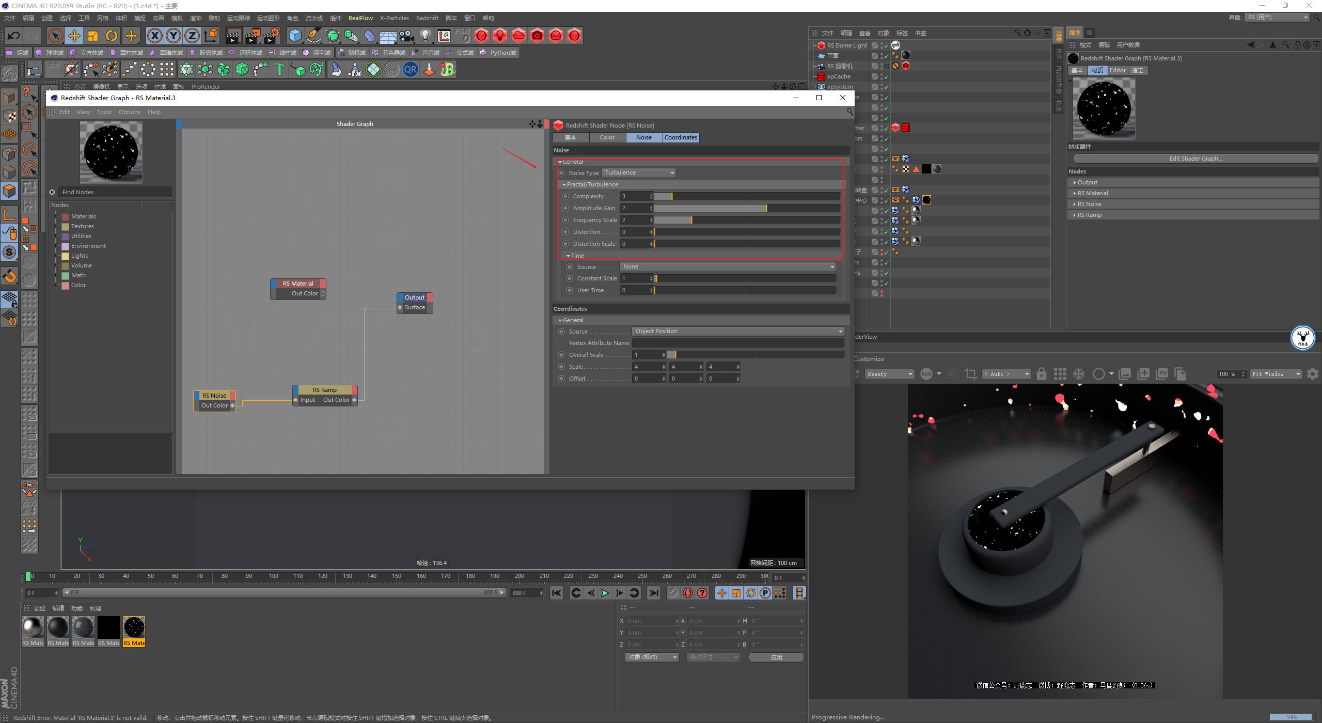Image resolution: width=1322 pixels, height=723 pixels.
Task: Open the Object Position source dropdown
Action: click(x=738, y=331)
